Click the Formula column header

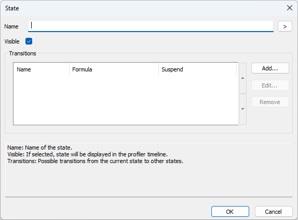(x=114, y=69)
